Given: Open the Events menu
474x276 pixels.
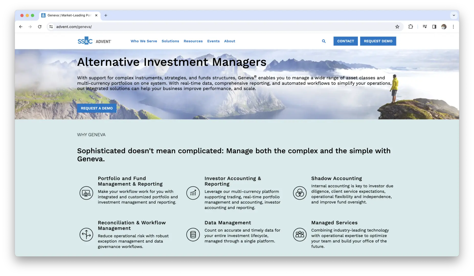Looking at the screenshot, I should (x=213, y=41).
